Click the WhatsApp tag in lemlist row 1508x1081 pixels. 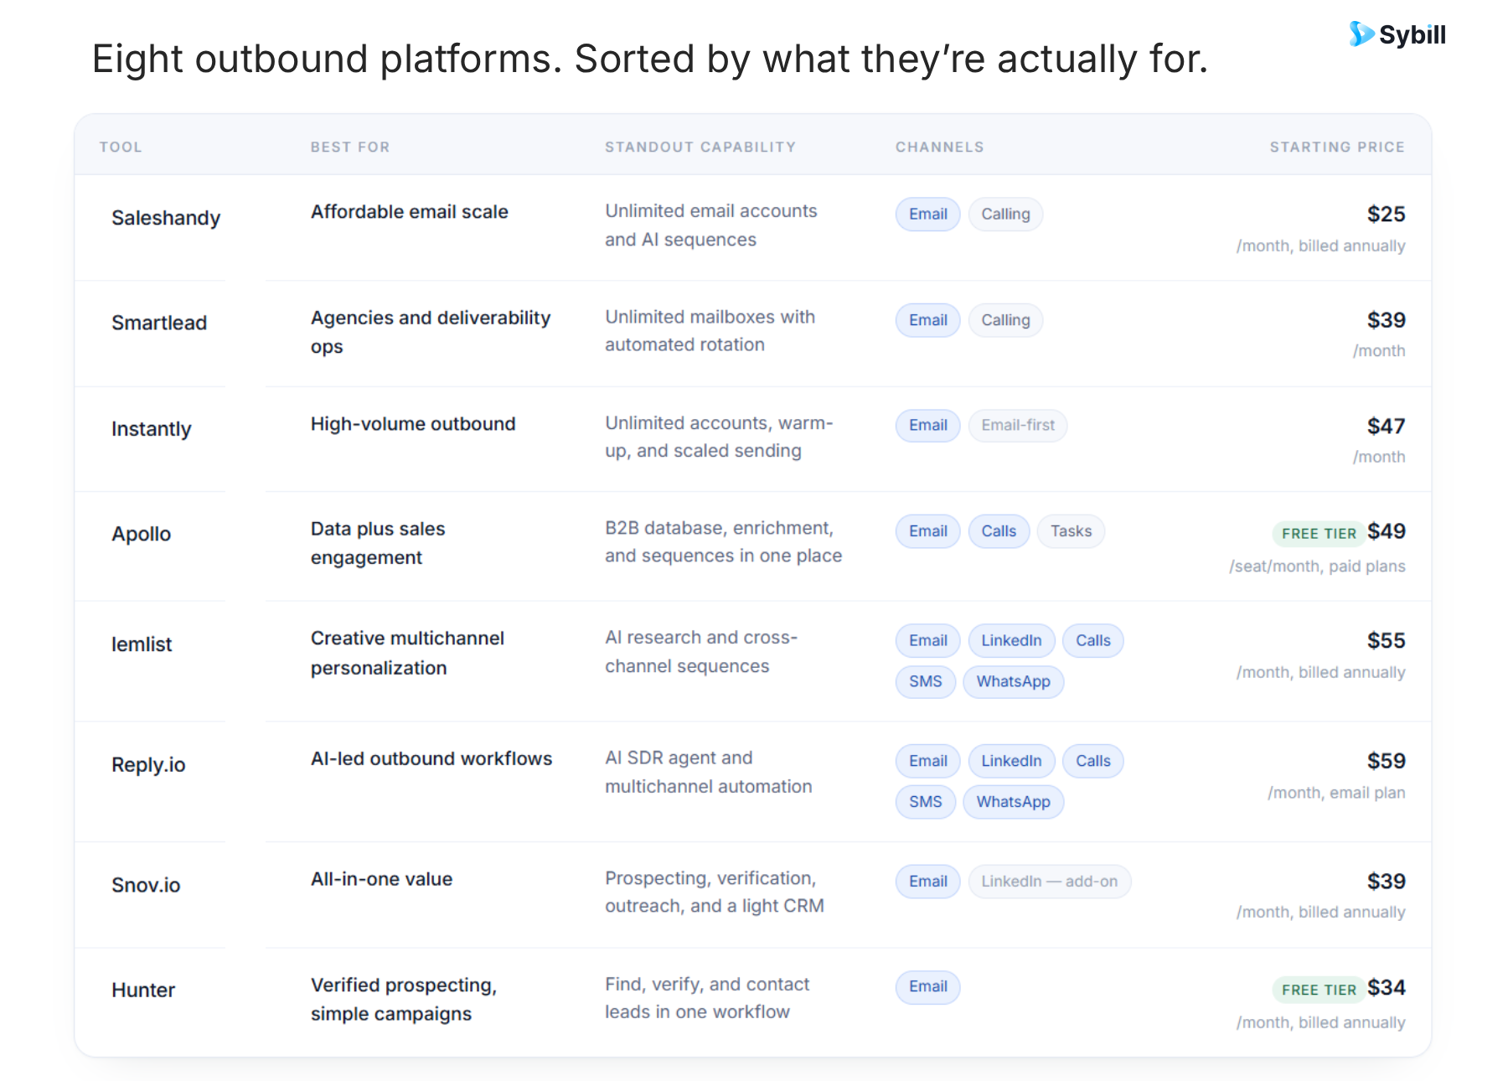coord(1014,681)
